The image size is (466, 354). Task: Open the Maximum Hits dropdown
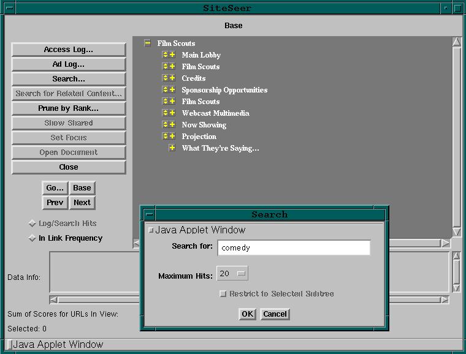[x=232, y=273]
